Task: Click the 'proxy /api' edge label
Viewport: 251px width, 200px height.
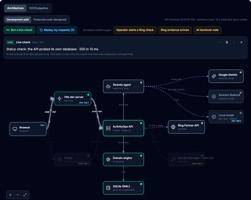Action: [x=97, y=111]
